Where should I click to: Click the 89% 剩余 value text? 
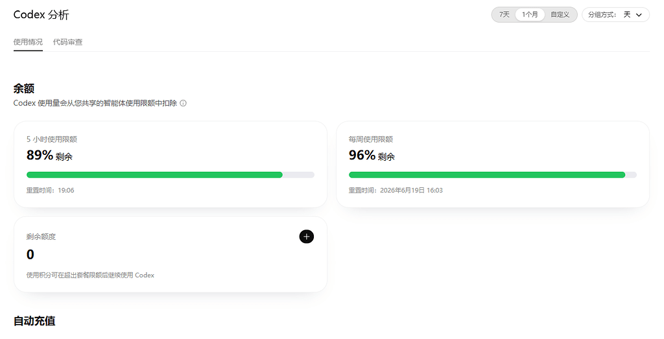pyautogui.click(x=49, y=156)
